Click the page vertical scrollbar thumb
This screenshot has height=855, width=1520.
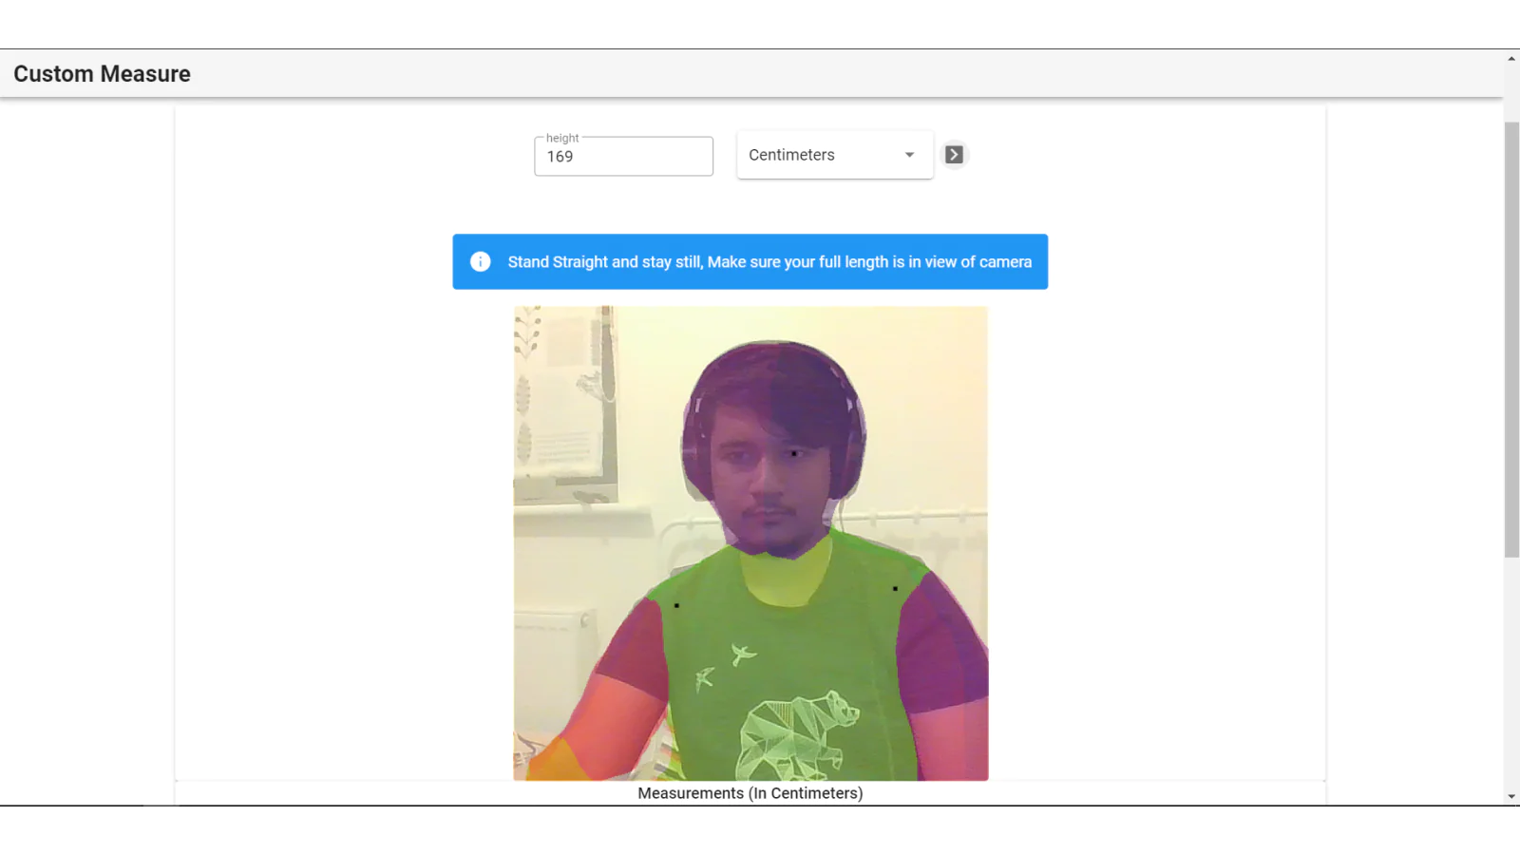coord(1511,339)
